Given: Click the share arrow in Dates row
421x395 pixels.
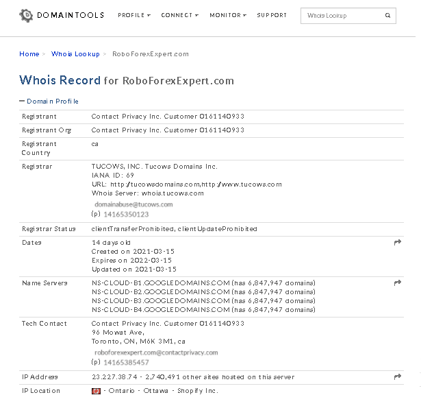Looking at the screenshot, I should (397, 242).
